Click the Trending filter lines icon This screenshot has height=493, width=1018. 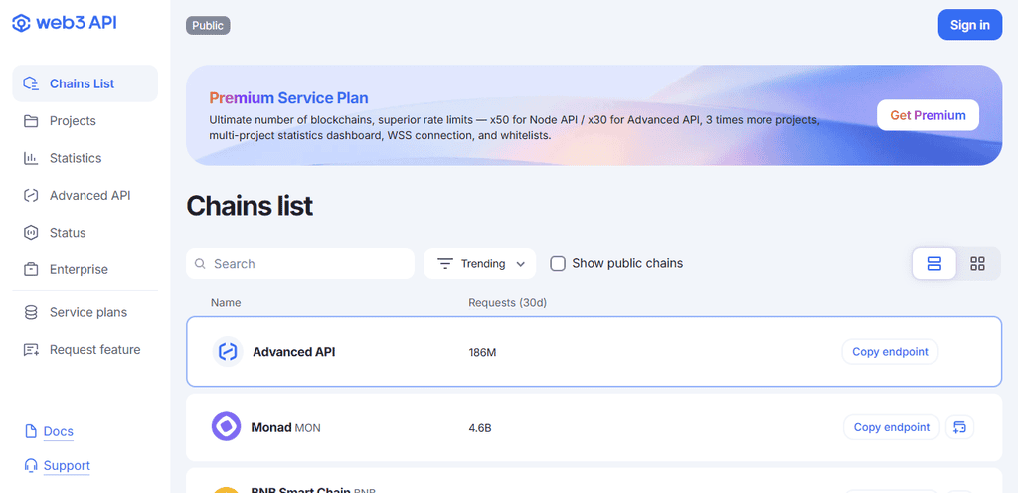coord(445,264)
